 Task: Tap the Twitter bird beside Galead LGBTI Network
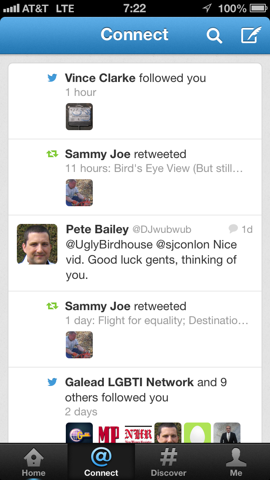[52, 382]
